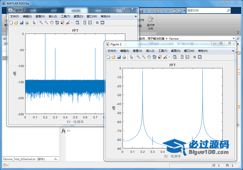Click Zoom Out tool in Figure 2
Viewport: 243px width, 170px height.
point(144,57)
